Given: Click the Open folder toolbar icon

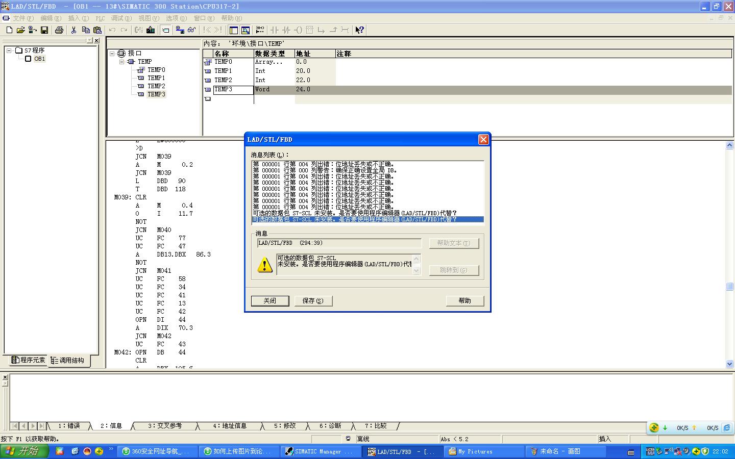Looking at the screenshot, I should pos(20,30).
